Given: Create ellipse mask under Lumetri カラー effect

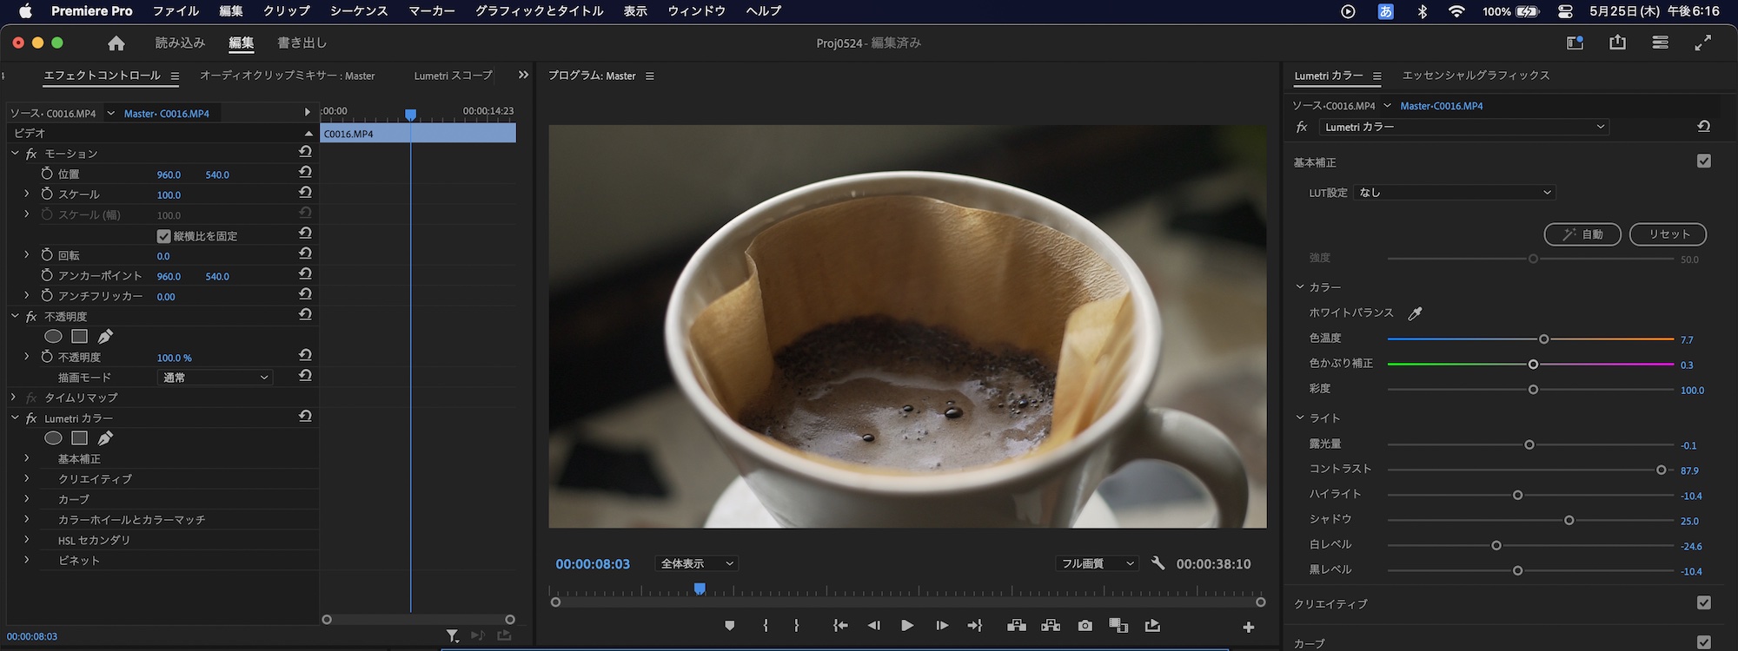Looking at the screenshot, I should 53,438.
